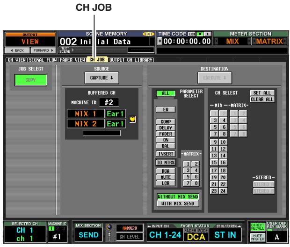
Task: Switch to the SIGNAL FLOW tab
Action: (43, 60)
